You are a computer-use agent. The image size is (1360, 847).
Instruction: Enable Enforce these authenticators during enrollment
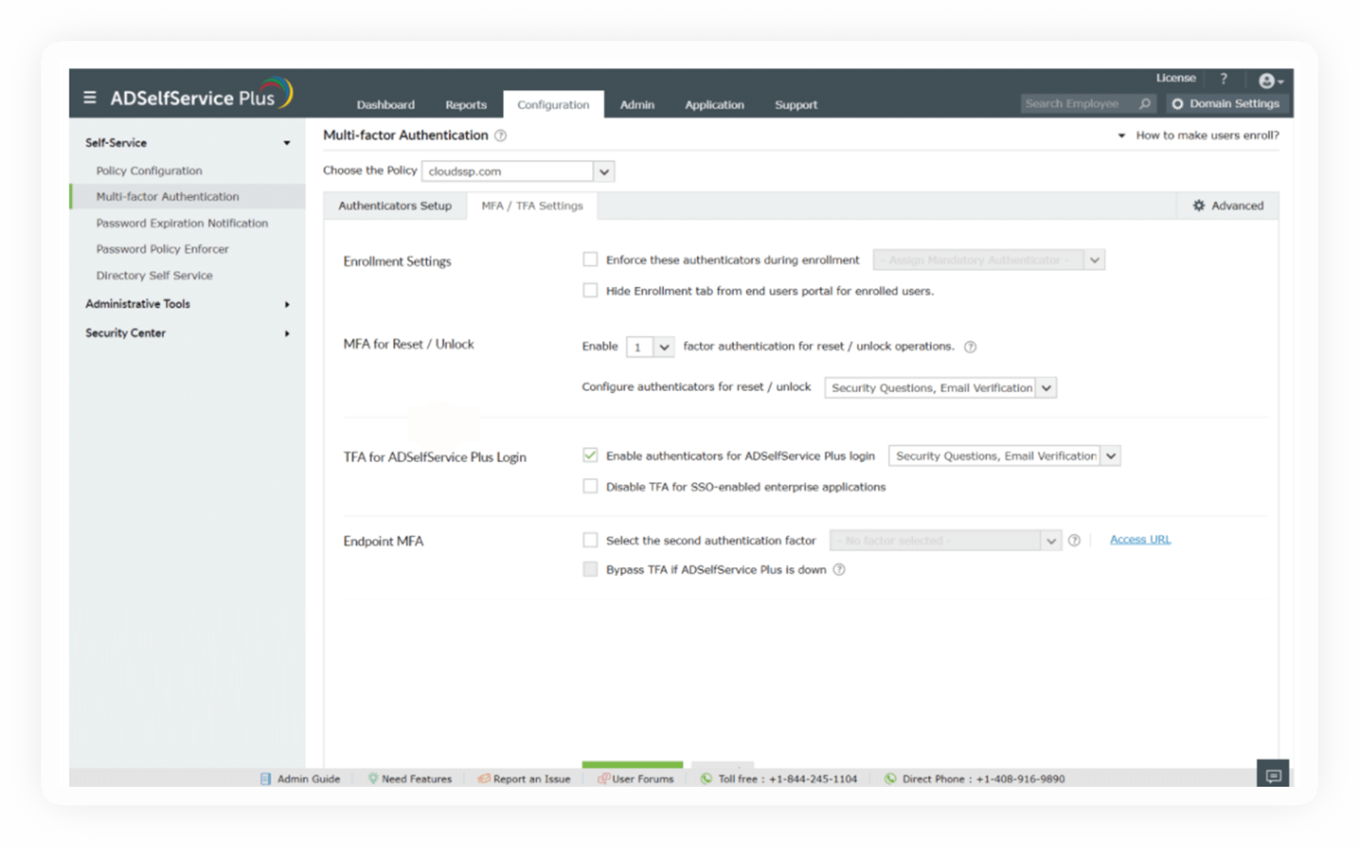(x=590, y=259)
